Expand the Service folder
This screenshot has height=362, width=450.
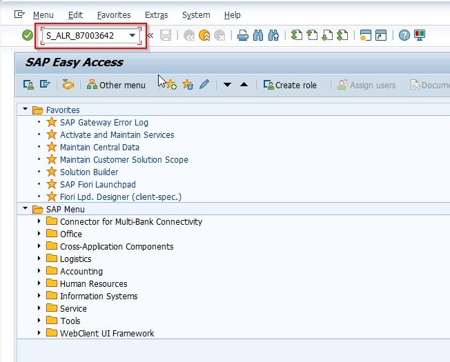point(39,308)
